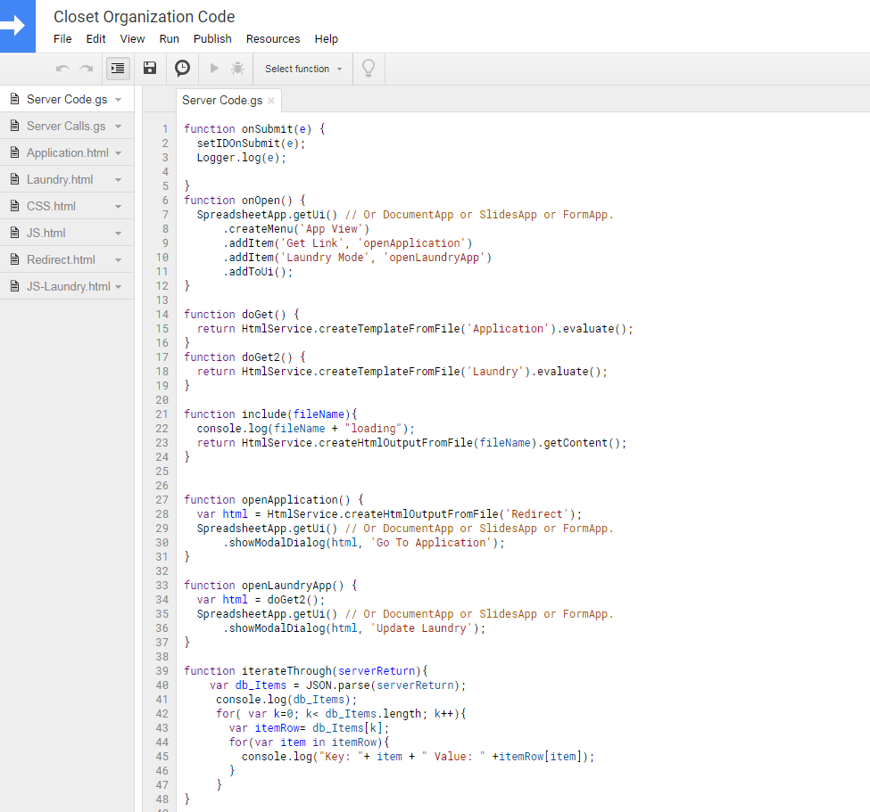Toggle the indent formatting button

point(118,68)
